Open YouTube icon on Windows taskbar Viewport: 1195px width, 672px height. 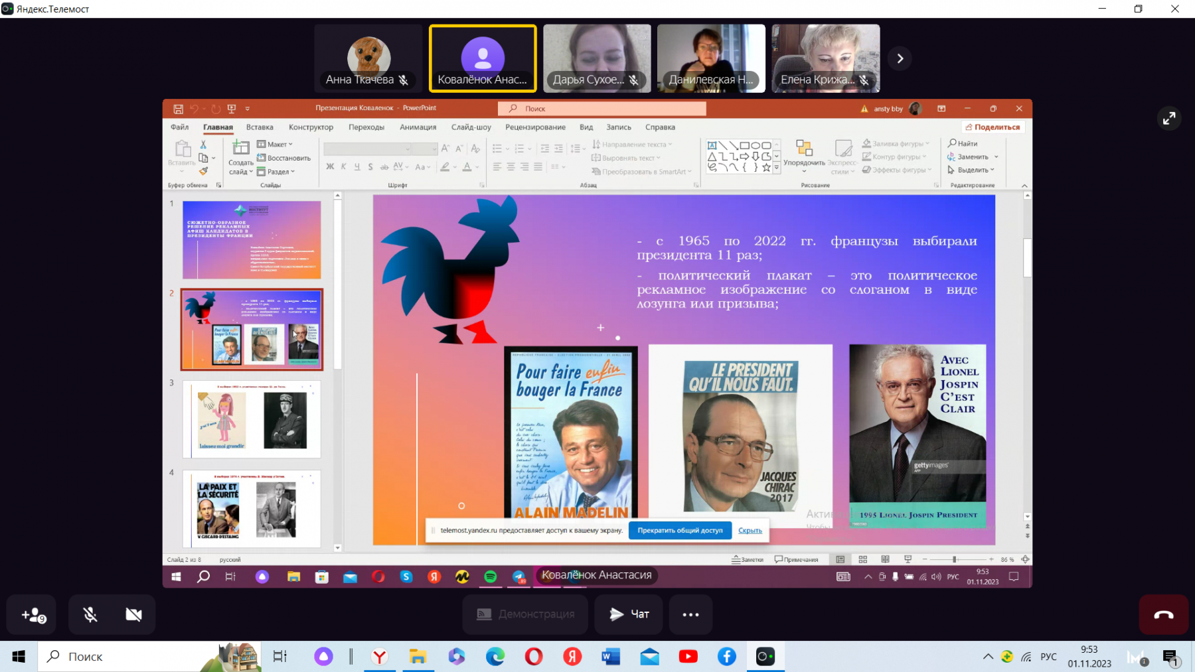point(688,657)
